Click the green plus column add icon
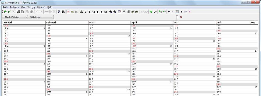 [160, 12]
